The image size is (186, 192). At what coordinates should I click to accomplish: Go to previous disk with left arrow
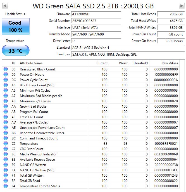point(5,6)
